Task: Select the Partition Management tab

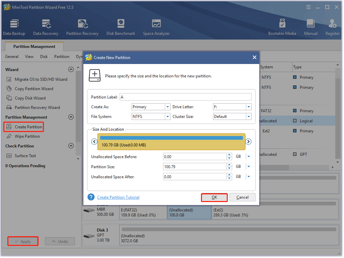Action: [x=35, y=47]
